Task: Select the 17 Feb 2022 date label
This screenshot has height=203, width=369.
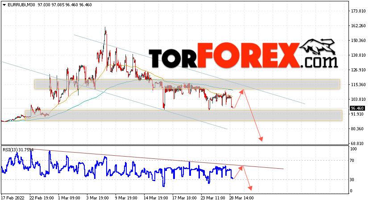Action: pyautogui.click(x=12, y=198)
